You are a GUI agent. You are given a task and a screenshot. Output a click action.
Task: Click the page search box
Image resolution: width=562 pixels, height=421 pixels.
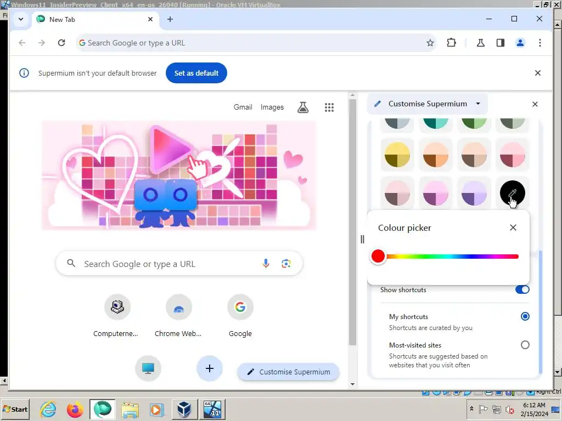[x=179, y=264]
